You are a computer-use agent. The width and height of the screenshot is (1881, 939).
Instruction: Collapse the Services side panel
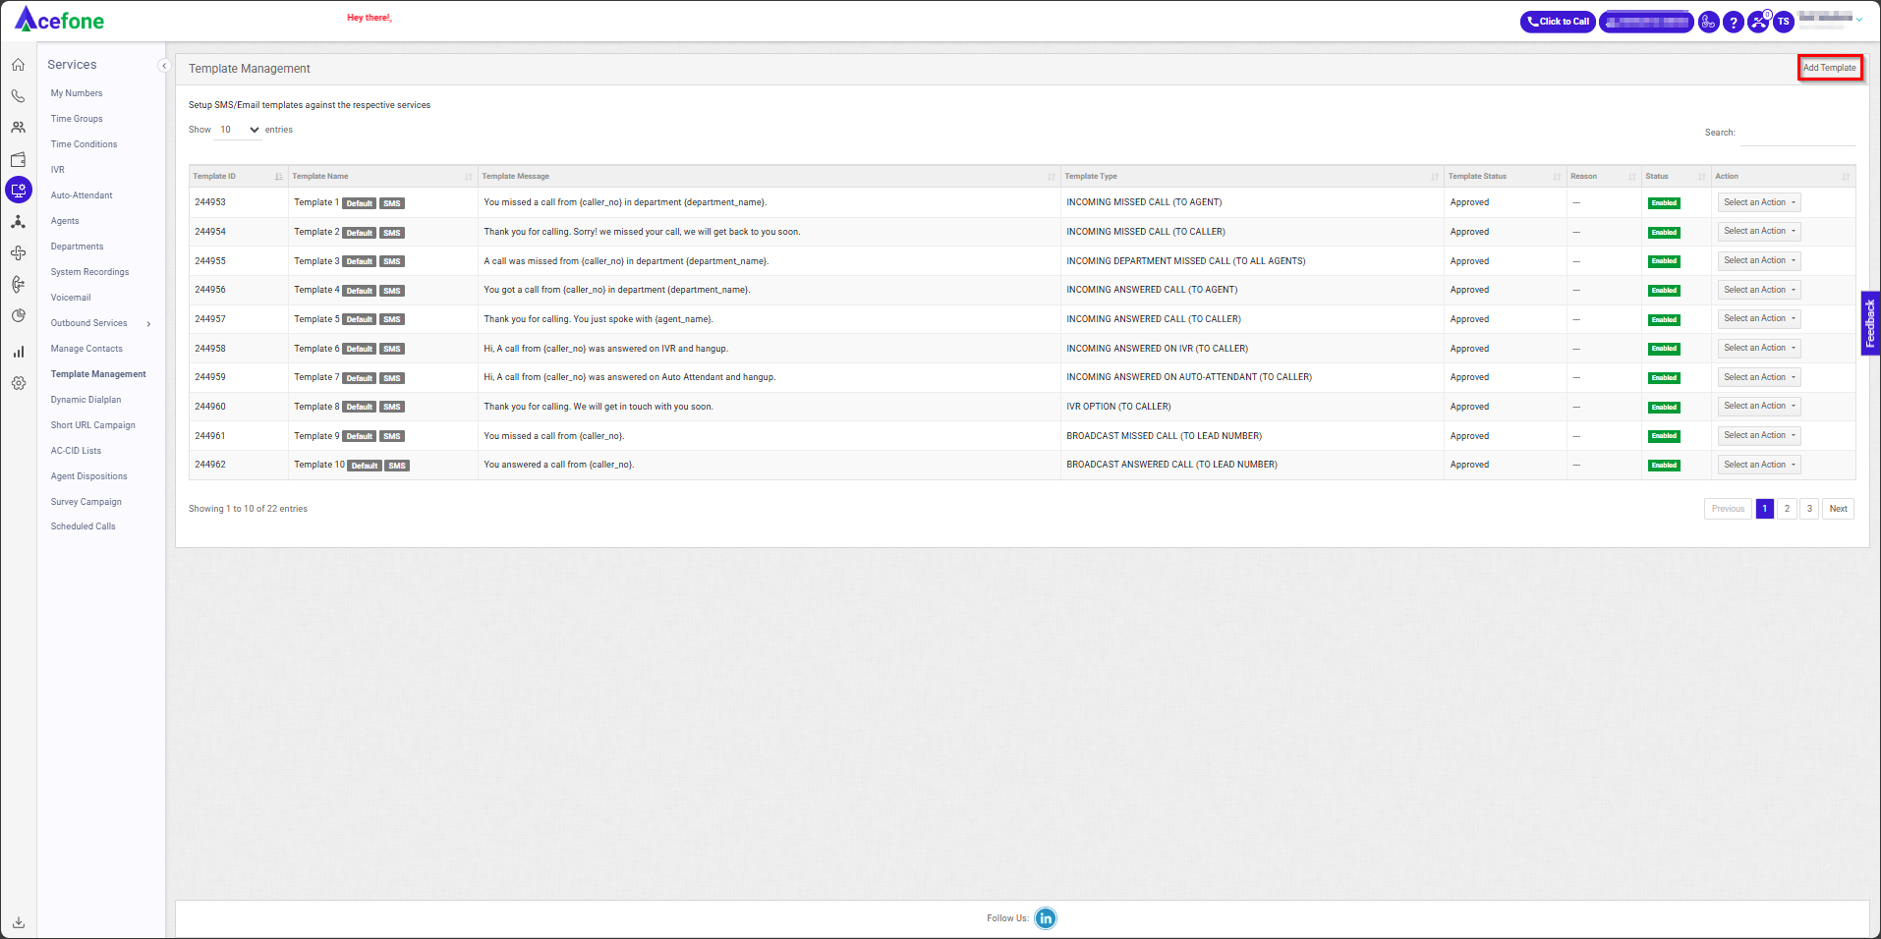coord(164,66)
